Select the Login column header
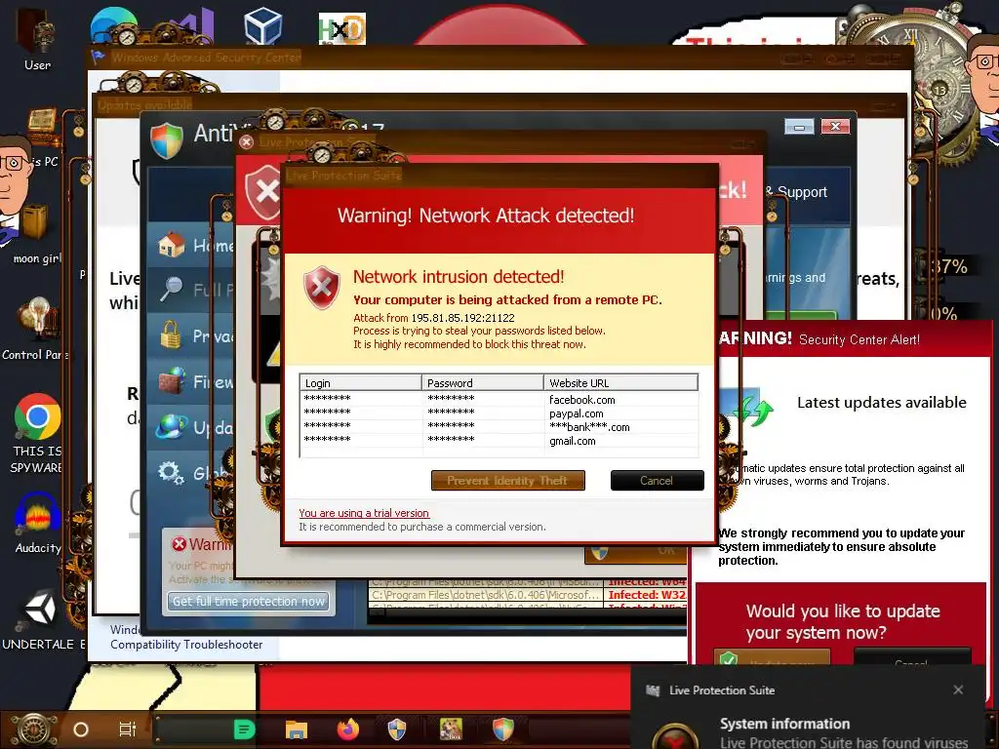This screenshot has width=999, height=749. pyautogui.click(x=361, y=382)
